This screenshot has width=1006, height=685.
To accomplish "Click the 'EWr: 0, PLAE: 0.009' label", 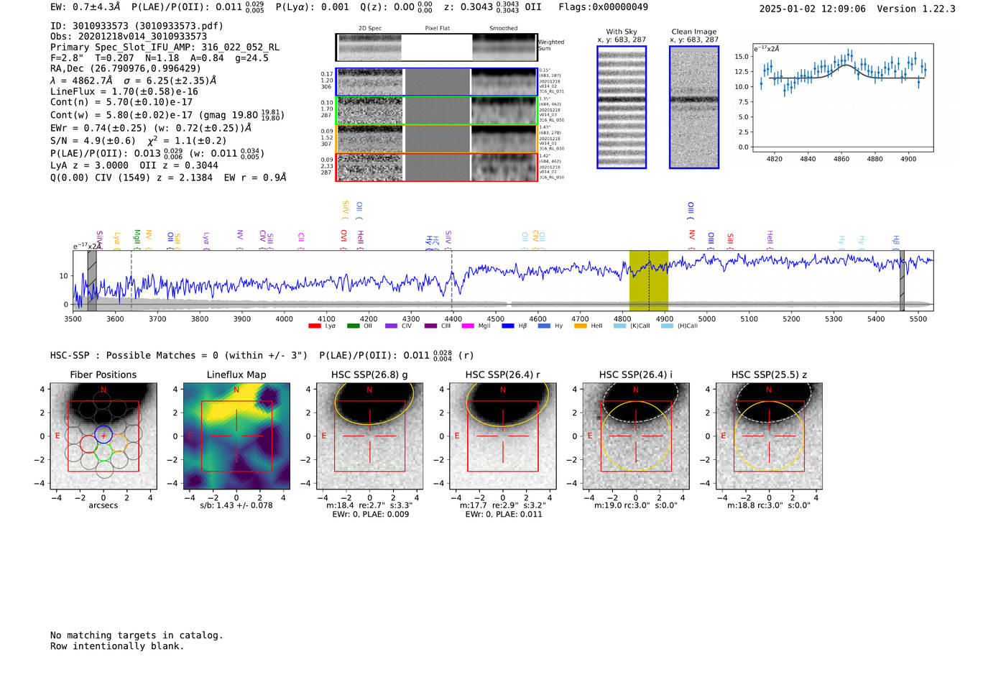I will [x=370, y=515].
